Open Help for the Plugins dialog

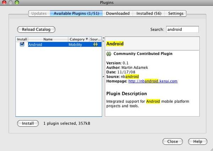pos(198,141)
